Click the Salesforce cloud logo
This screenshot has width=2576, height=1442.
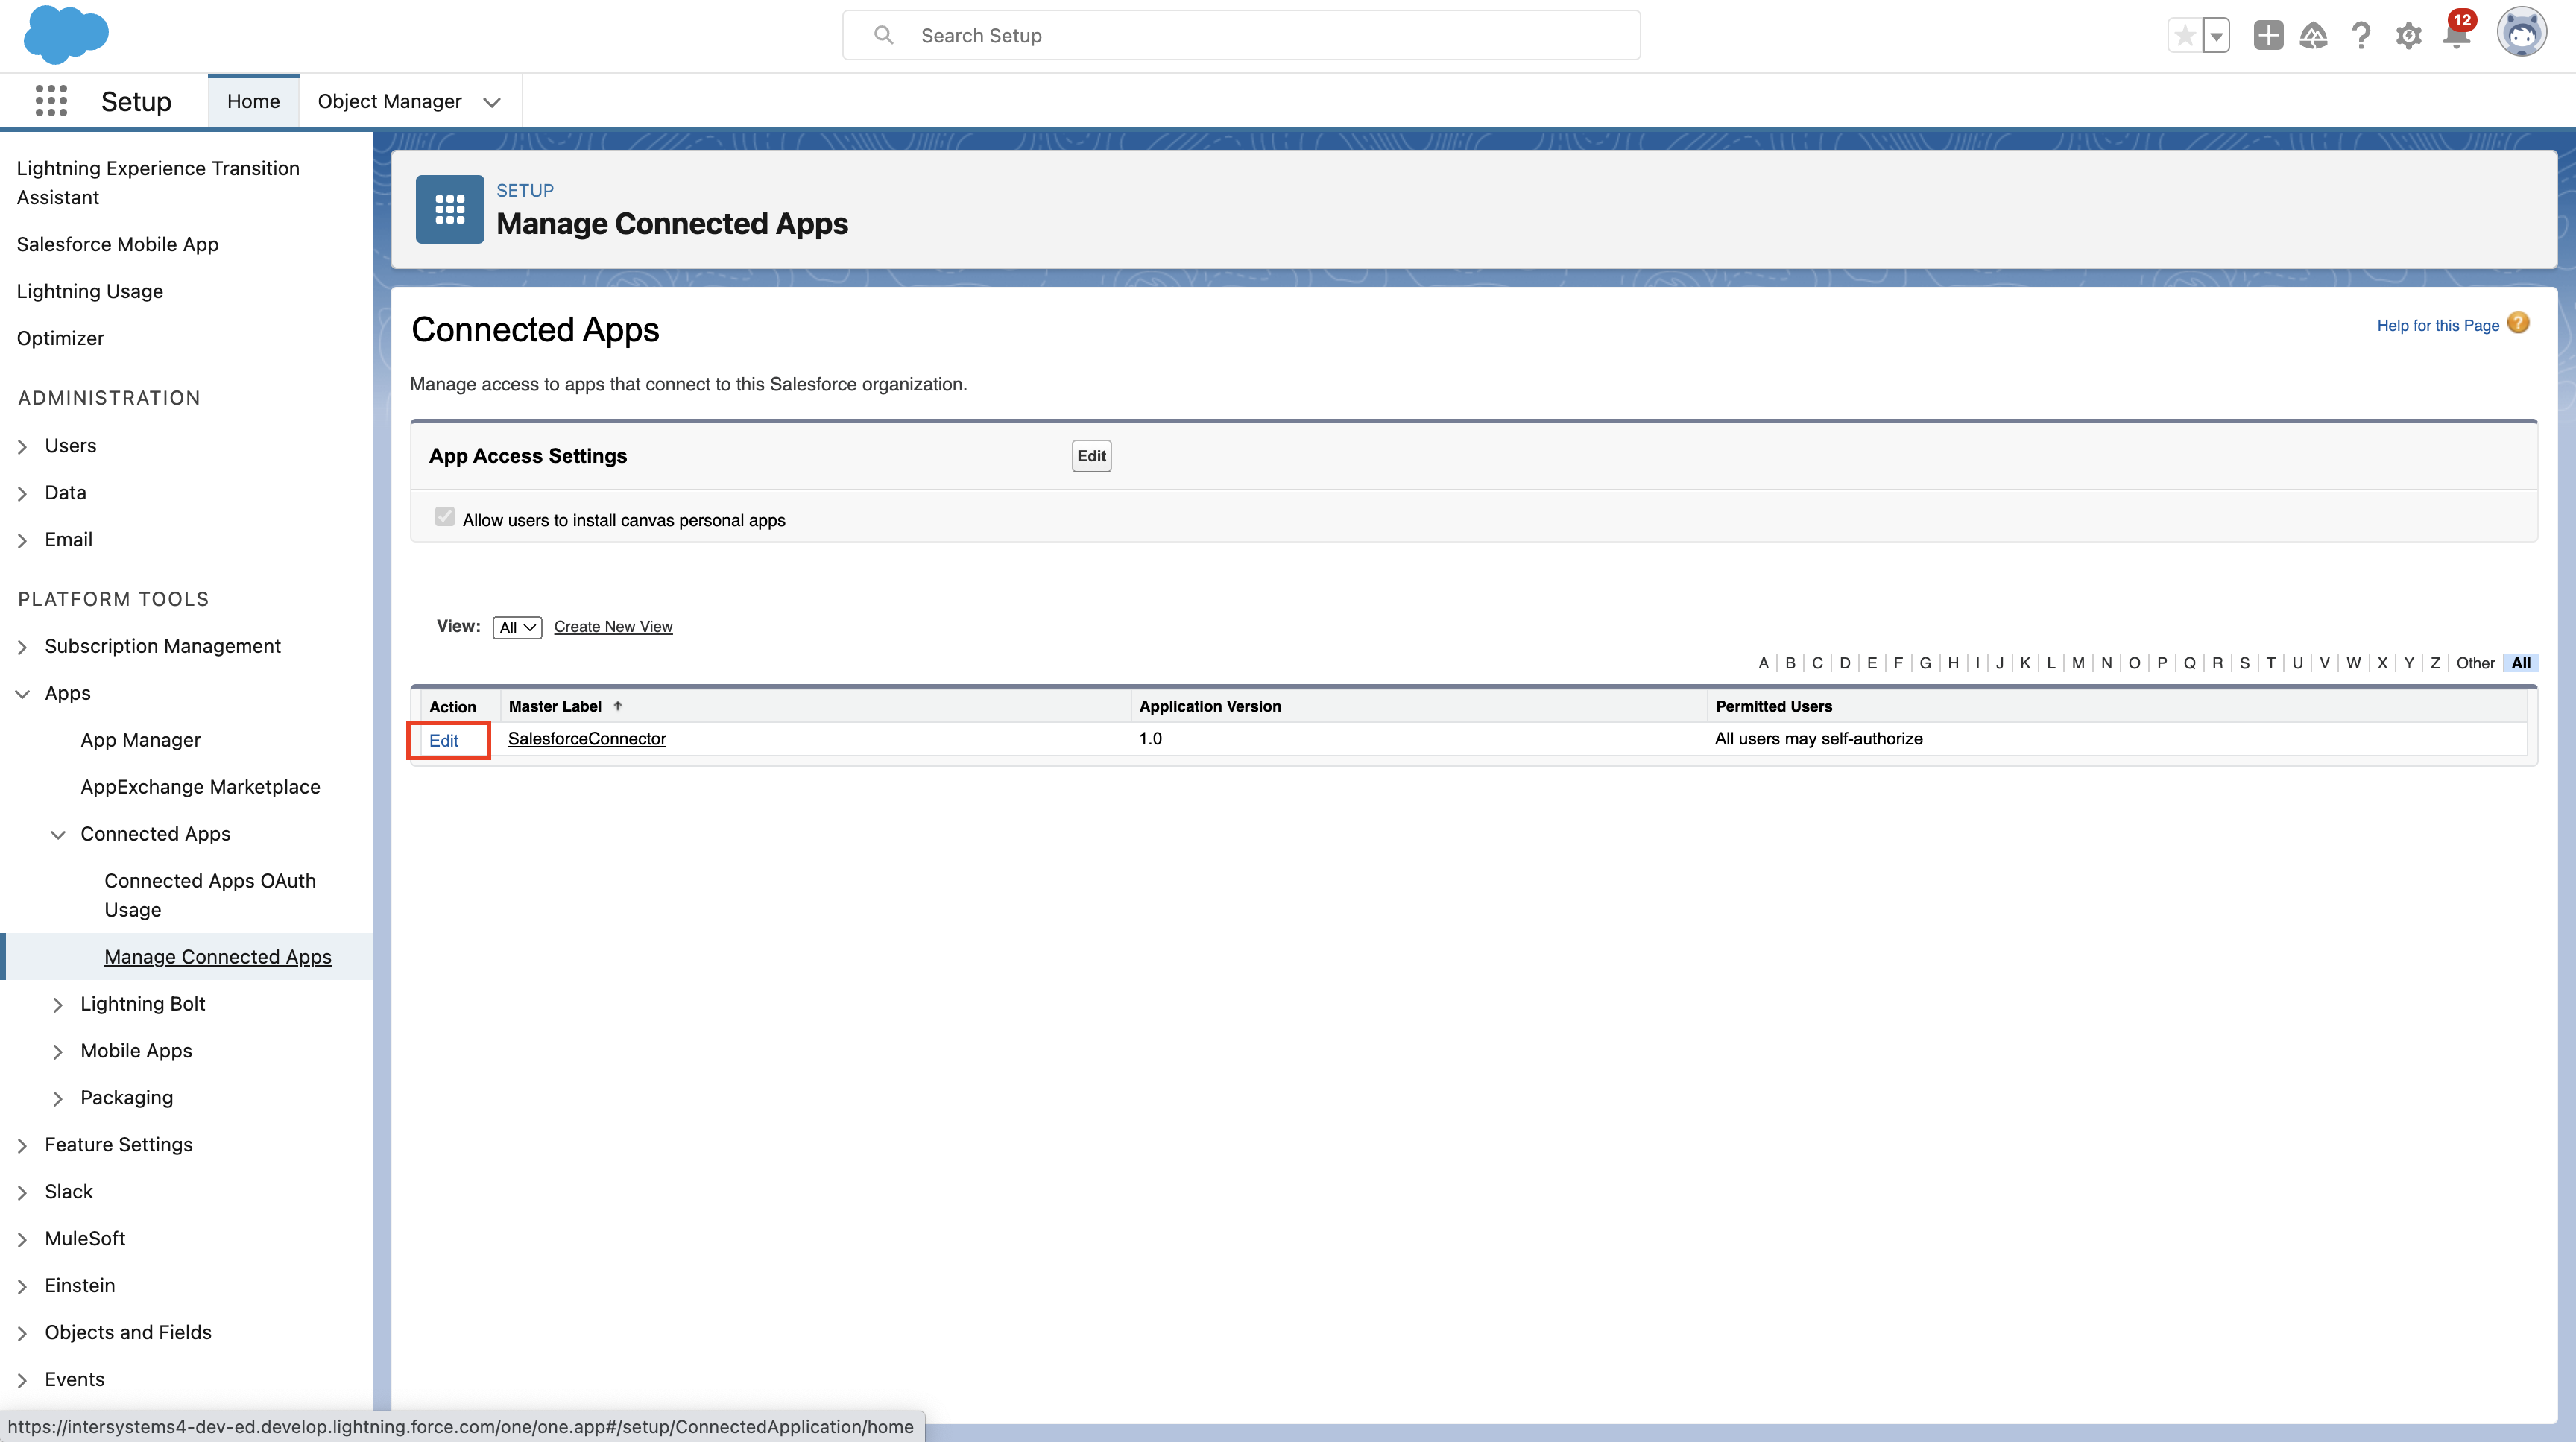66,34
